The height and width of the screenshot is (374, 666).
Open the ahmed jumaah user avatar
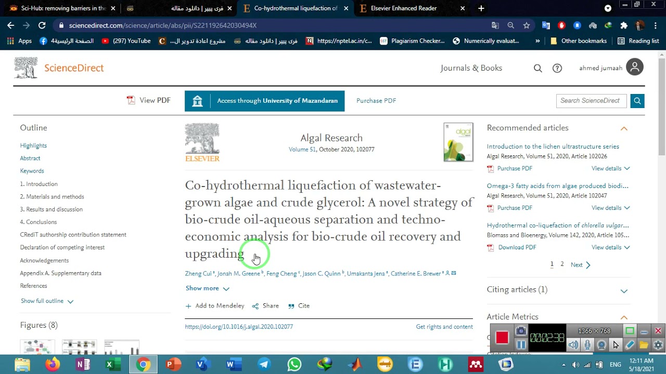tap(635, 67)
